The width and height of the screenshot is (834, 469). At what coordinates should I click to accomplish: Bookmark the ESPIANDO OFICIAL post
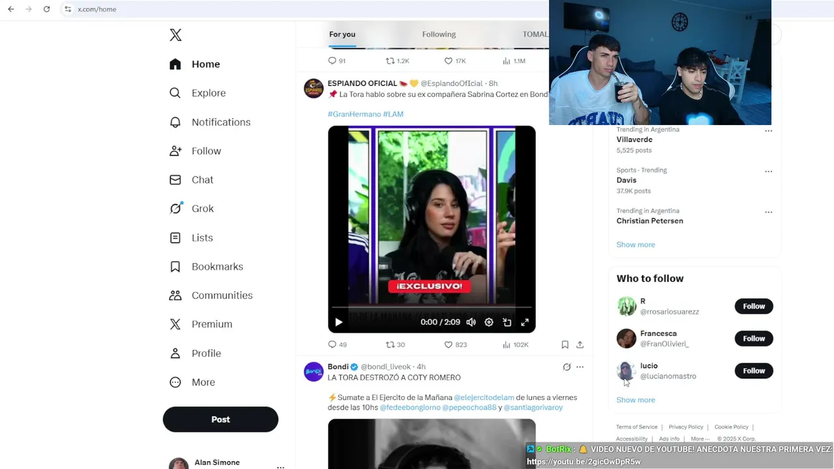[565, 345]
